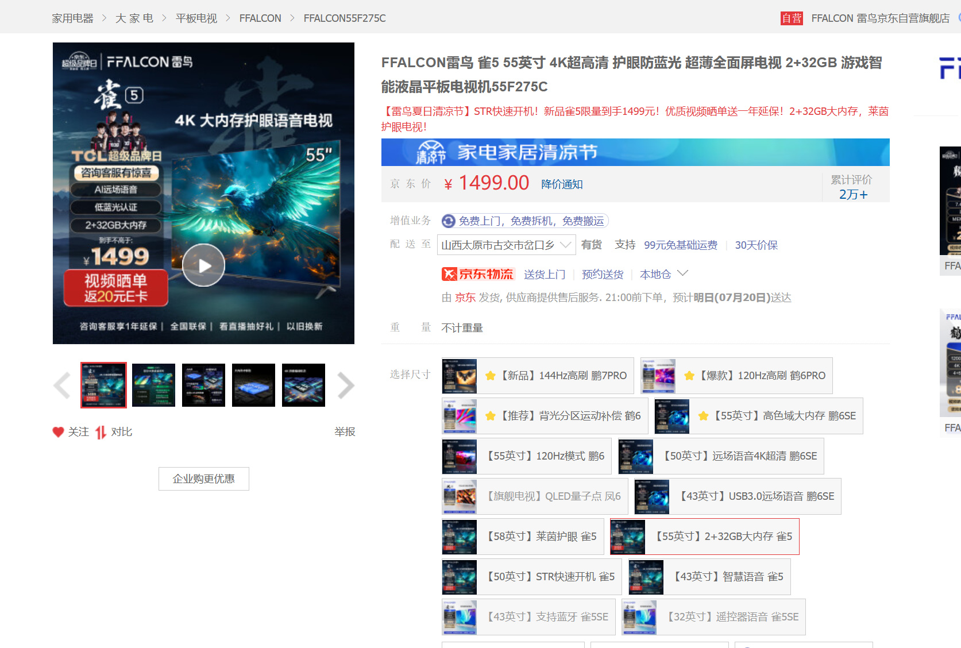Open FFALCON55F275C breadcrumb item
The height and width of the screenshot is (648, 961).
[345, 18]
